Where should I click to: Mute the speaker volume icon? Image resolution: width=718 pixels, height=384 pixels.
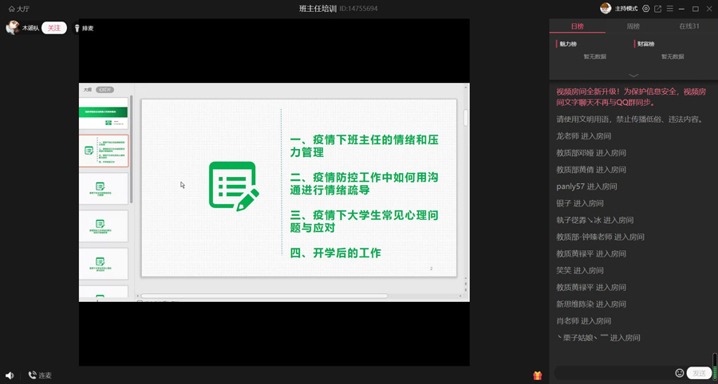[10, 375]
